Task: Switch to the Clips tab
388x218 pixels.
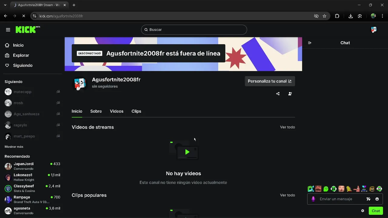Action: pos(136,111)
